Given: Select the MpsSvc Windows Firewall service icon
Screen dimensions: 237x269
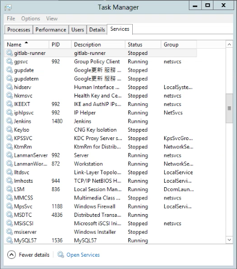Looking at the screenshot, I should click(x=10, y=206).
